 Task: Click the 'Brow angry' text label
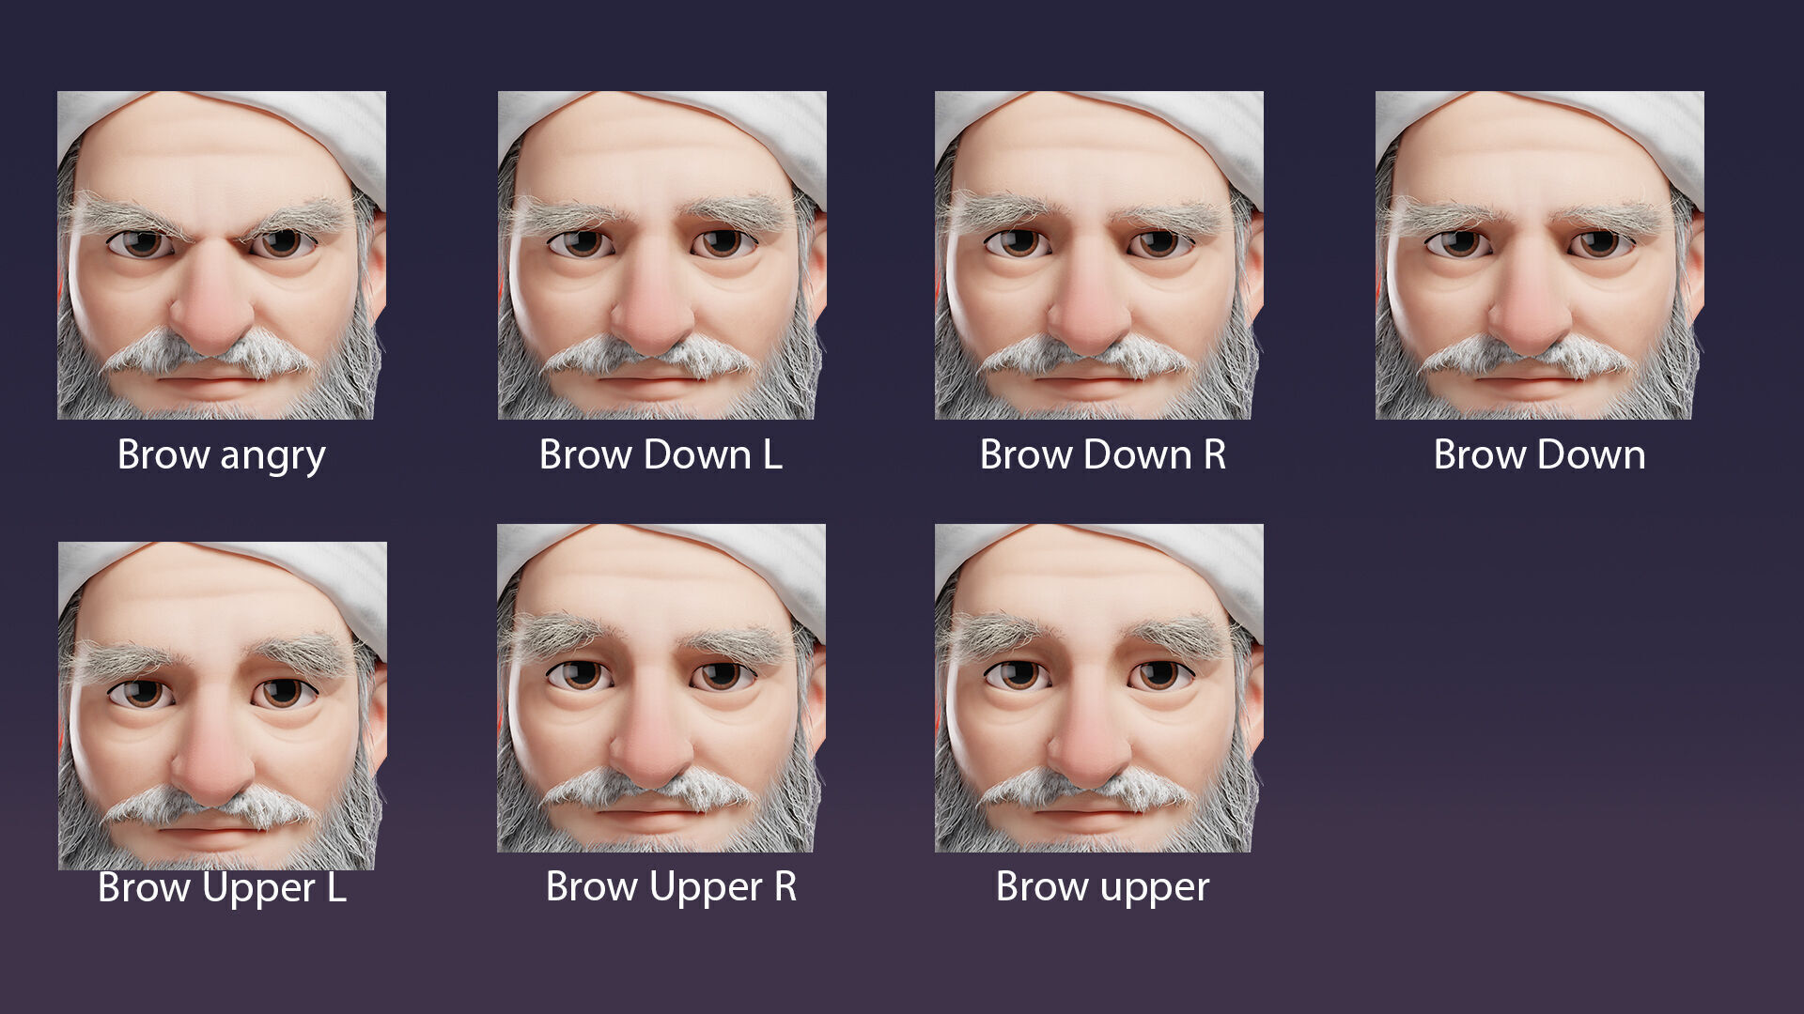221,455
